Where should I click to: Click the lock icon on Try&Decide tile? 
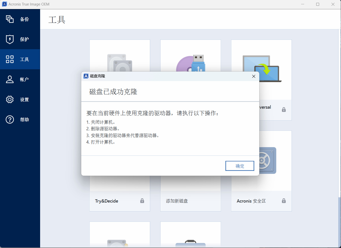click(x=142, y=201)
